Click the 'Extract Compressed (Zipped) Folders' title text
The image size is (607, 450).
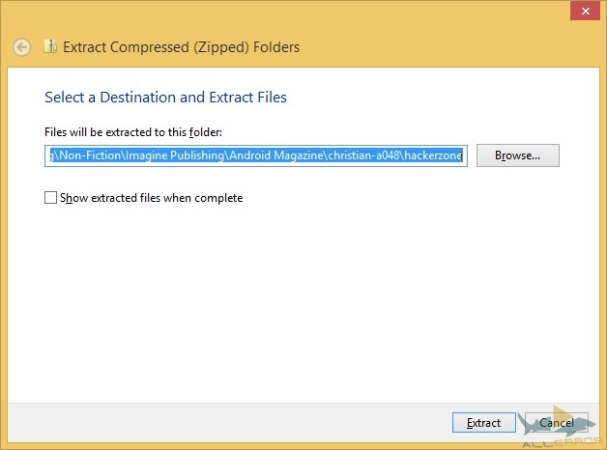point(181,46)
